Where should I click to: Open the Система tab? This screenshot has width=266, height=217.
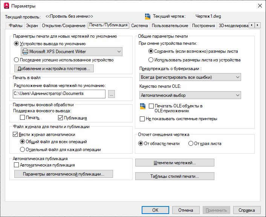coord(139,26)
